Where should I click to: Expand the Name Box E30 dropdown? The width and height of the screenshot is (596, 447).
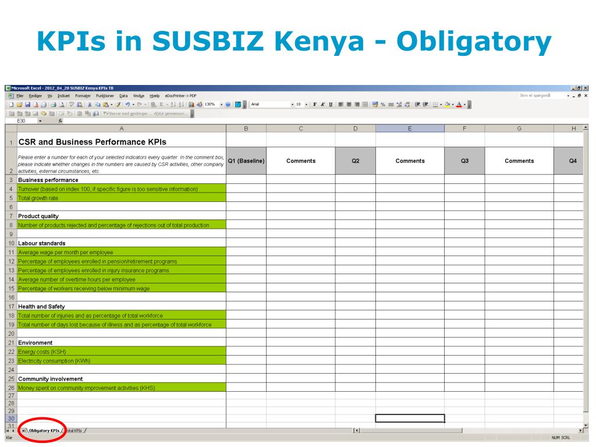[40, 121]
